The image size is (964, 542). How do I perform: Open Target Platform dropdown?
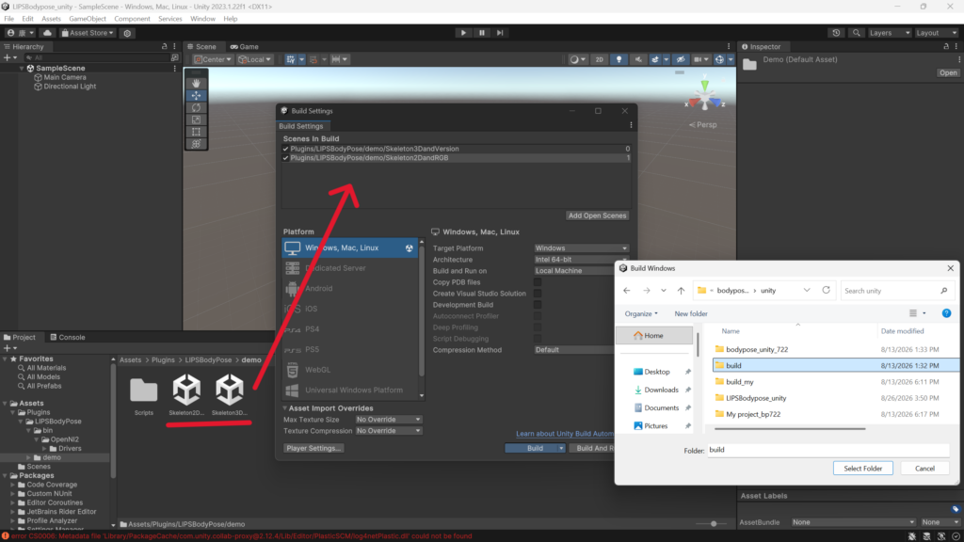point(581,248)
